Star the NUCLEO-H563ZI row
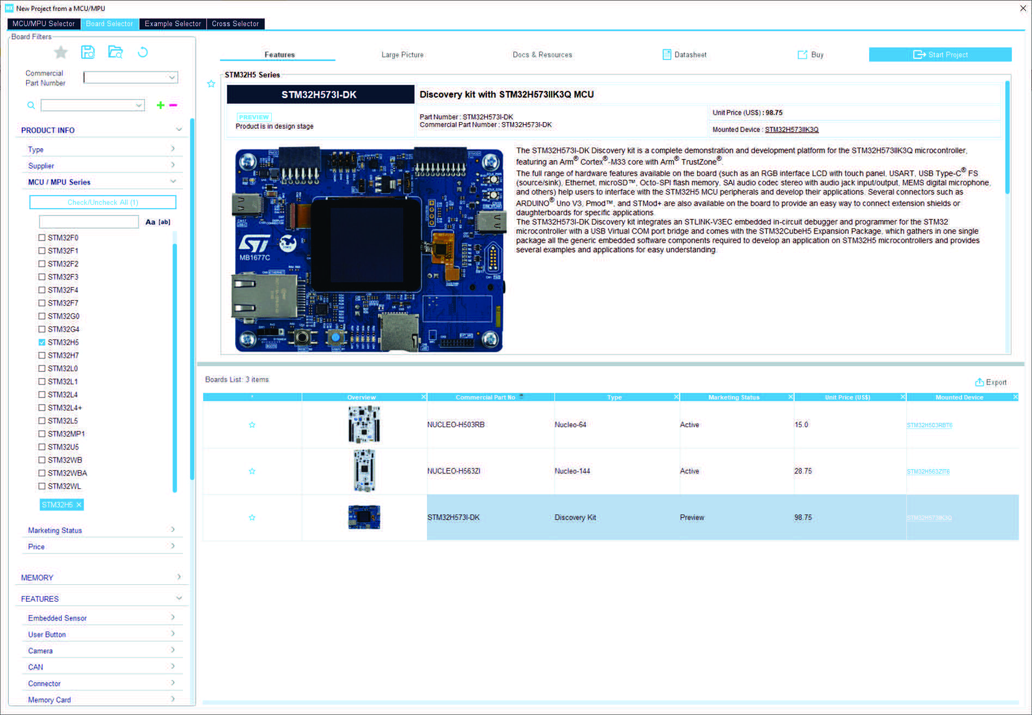The image size is (1032, 715). (252, 471)
